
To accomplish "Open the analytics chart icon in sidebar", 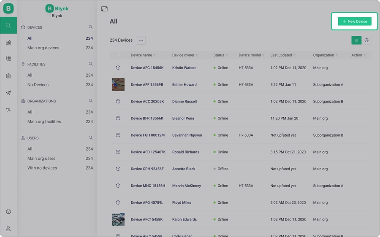I will click(8, 42).
